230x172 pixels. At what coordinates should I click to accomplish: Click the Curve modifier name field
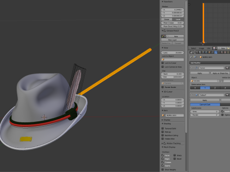[x=211, y=68]
